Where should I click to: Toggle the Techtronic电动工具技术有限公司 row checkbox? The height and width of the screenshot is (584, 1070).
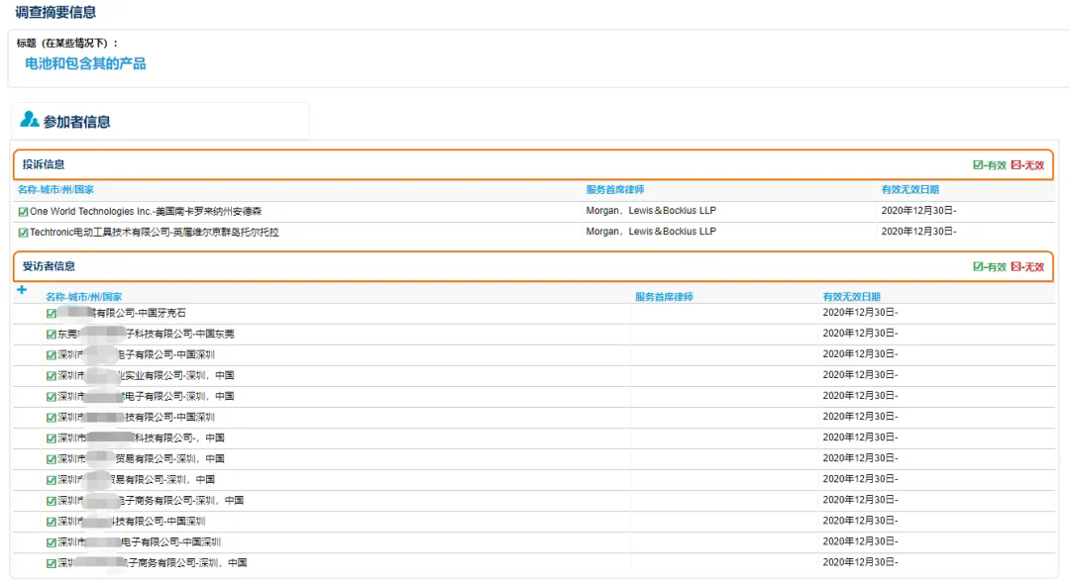pyautogui.click(x=23, y=233)
